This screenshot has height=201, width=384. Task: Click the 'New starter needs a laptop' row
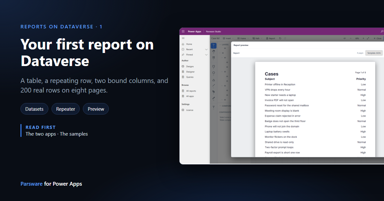[x=315, y=95]
